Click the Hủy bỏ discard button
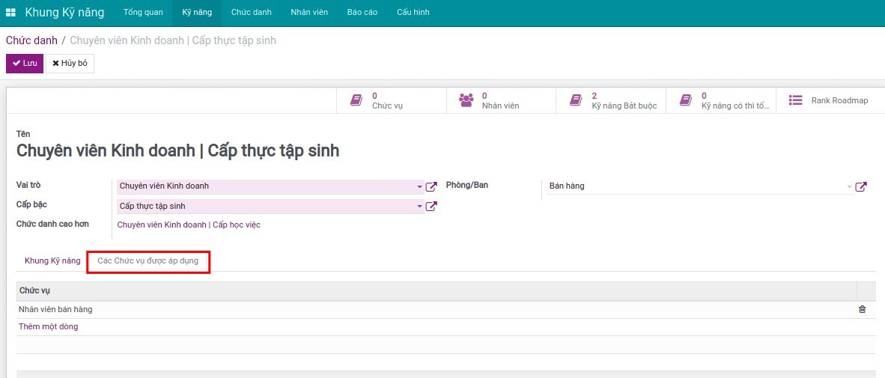 [x=70, y=64]
